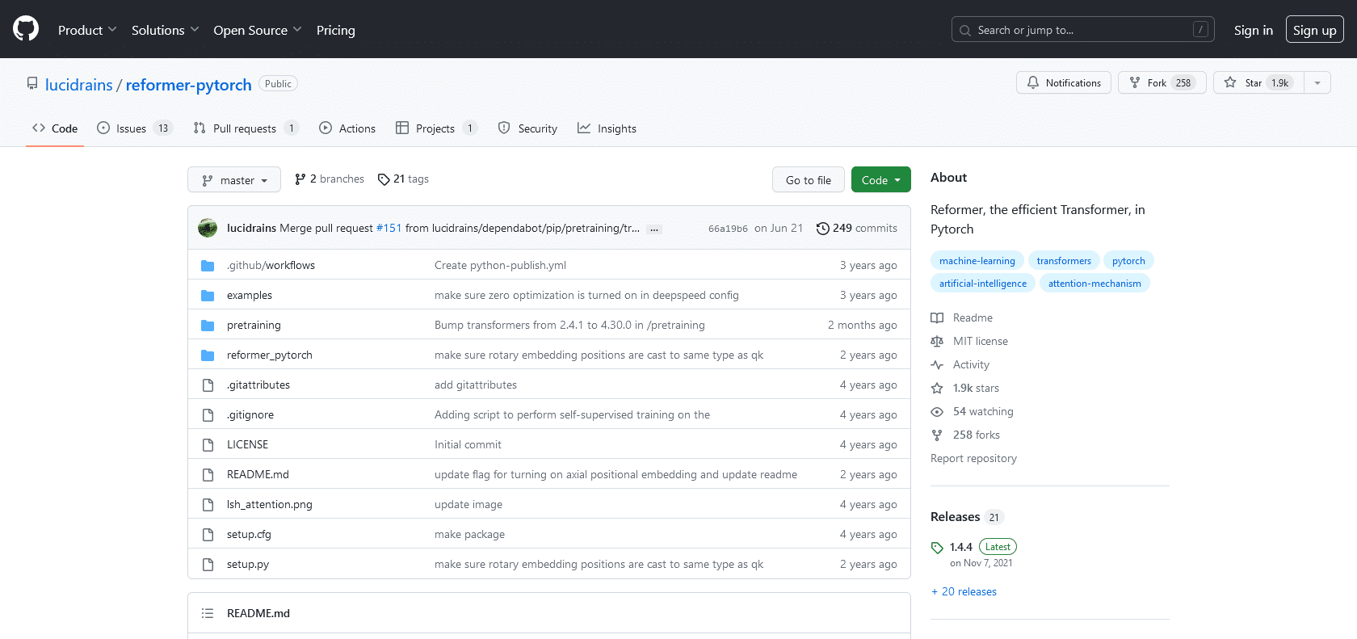Click the branch icon beside 2 branches
This screenshot has width=1357, height=639.
[x=300, y=179]
